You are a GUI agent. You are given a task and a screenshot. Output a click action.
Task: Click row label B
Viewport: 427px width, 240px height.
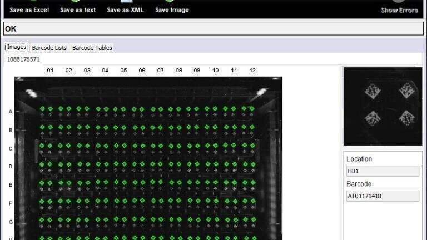tap(11, 130)
